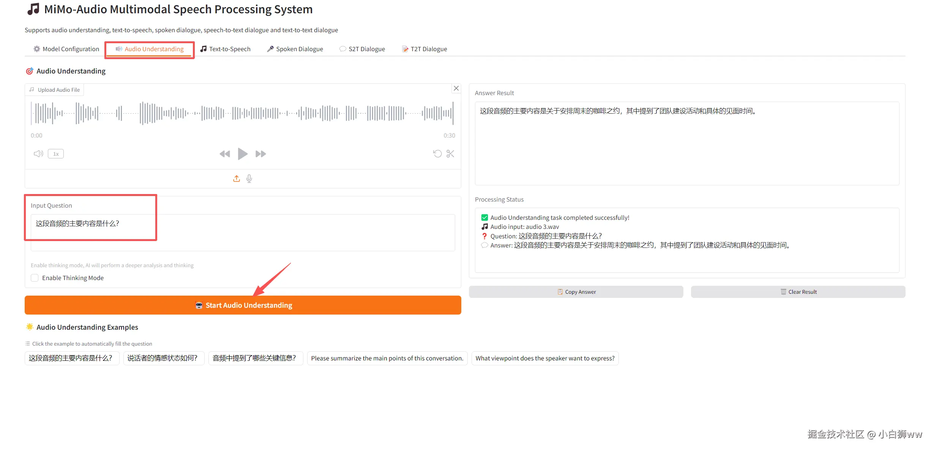The height and width of the screenshot is (451, 934).
Task: Play the uploaded audio
Action: 243,154
